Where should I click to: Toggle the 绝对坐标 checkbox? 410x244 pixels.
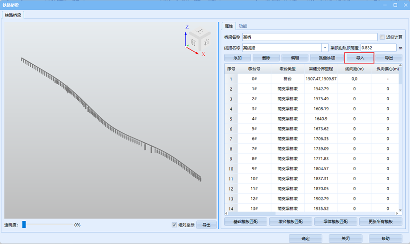[x=174, y=225]
